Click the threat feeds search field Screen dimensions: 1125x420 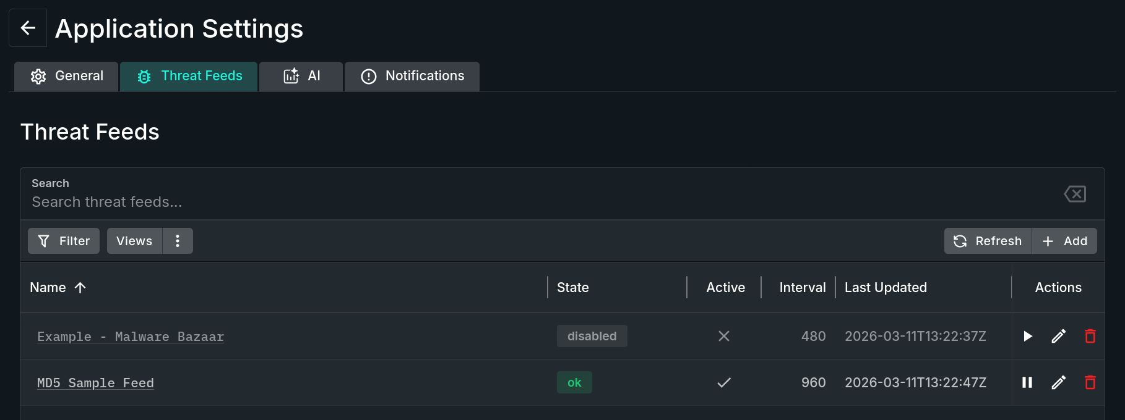248,202
